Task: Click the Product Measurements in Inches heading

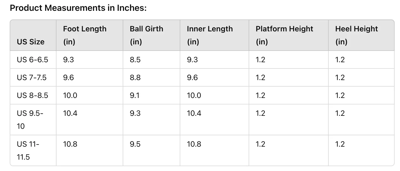Action: click(78, 8)
